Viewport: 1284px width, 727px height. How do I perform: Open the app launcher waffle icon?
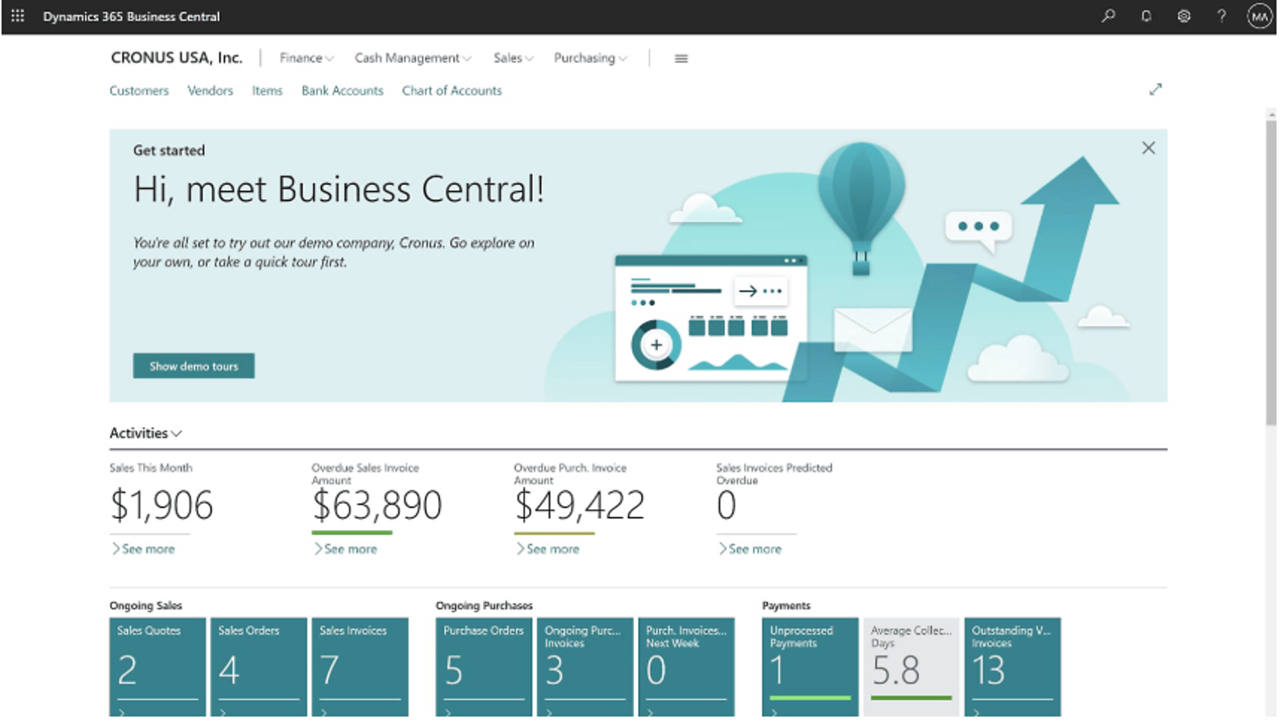(18, 16)
